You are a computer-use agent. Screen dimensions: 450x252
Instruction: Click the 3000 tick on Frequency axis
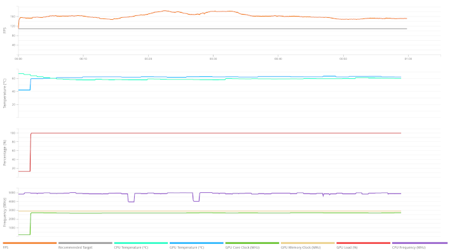12,211
